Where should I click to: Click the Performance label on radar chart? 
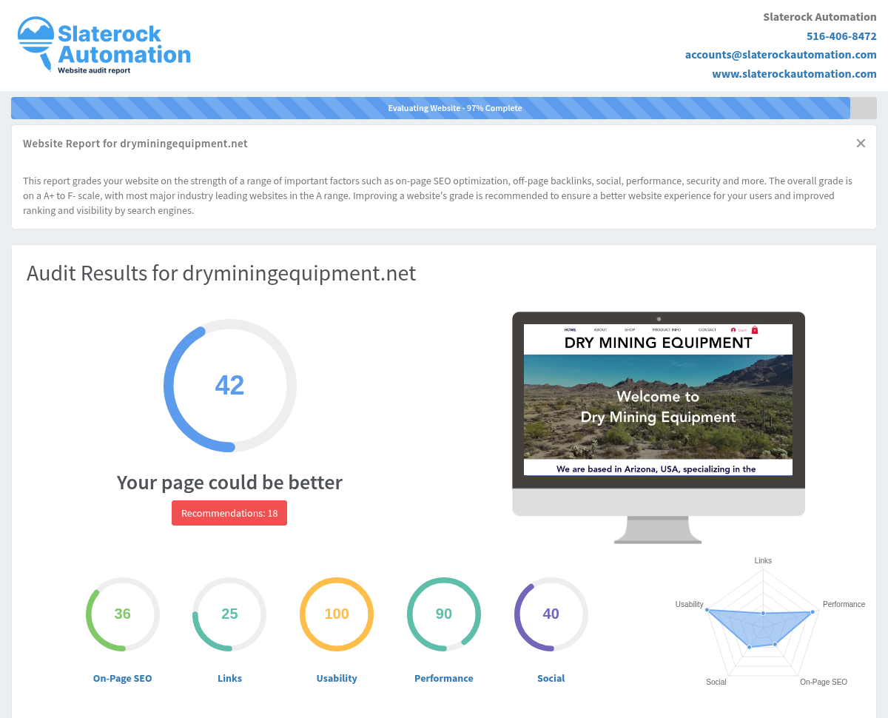click(844, 604)
